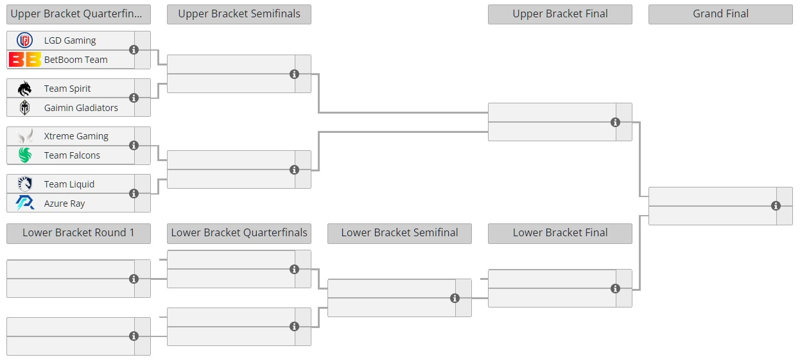The width and height of the screenshot is (800, 364).
Task: Open info for Spirit vs Gaimin match
Action: pyautogui.click(x=134, y=98)
